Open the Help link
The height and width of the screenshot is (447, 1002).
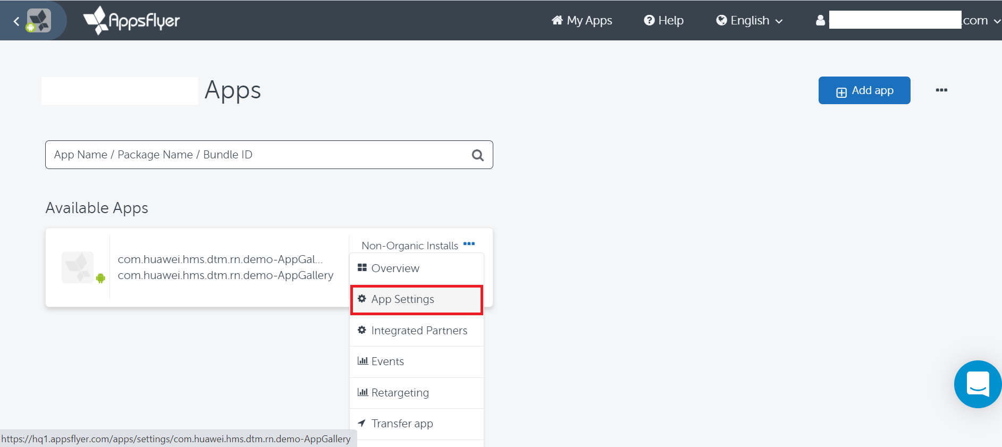click(x=663, y=20)
